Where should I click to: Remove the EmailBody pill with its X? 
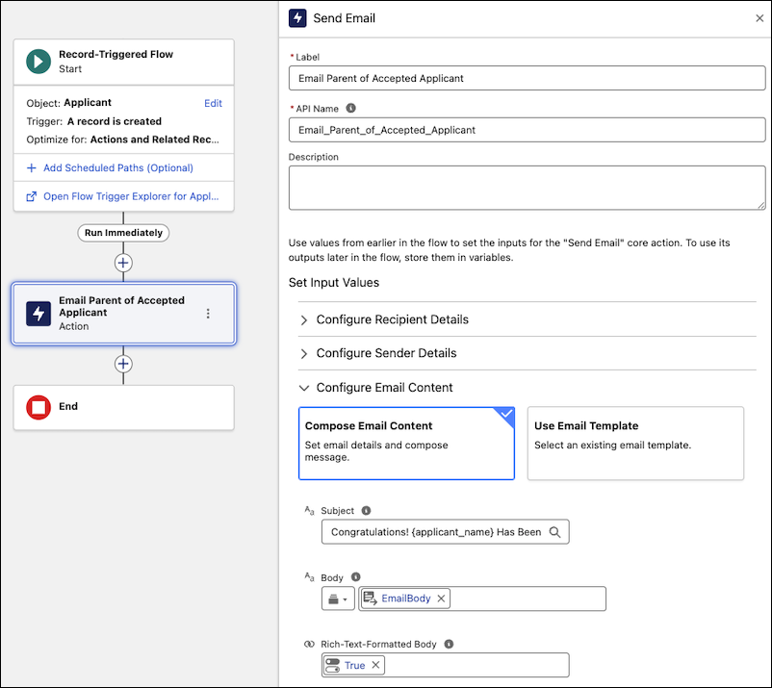(x=441, y=599)
